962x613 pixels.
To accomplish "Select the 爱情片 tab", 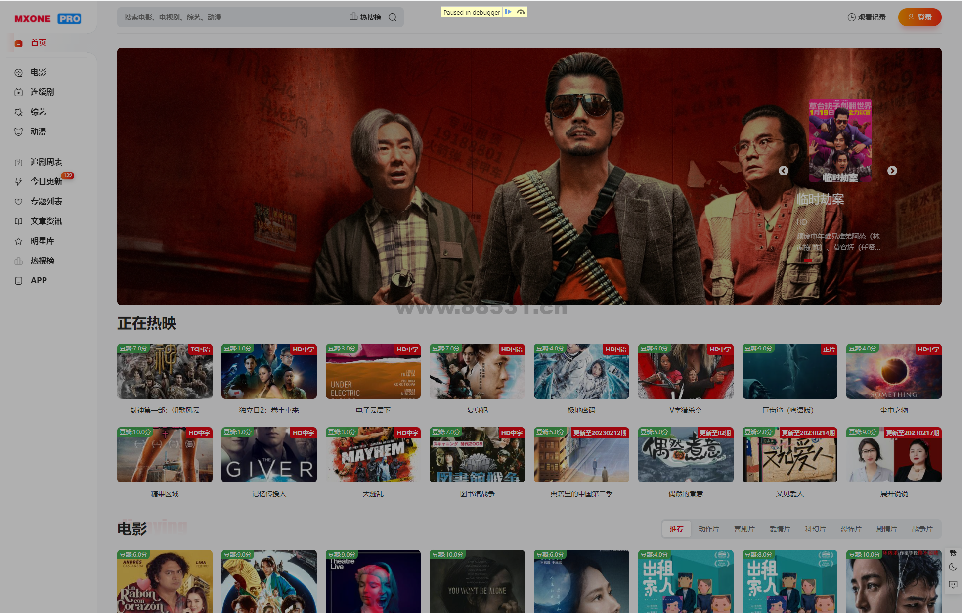I will [x=780, y=529].
